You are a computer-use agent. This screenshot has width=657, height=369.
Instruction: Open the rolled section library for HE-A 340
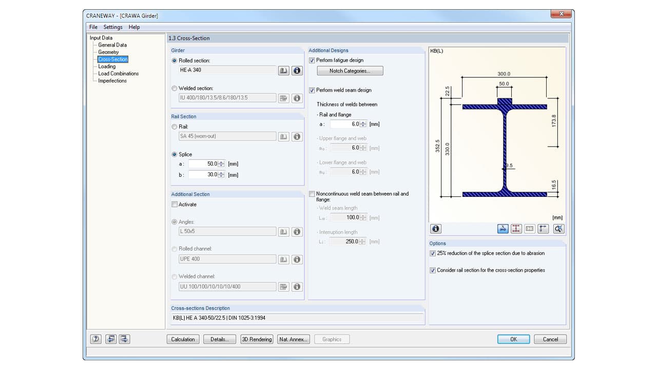coord(283,71)
